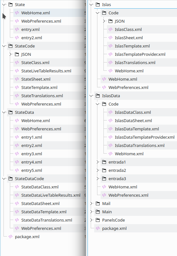Click the folder icon beside IslasData
The height and width of the screenshot is (256, 177).
[98, 96]
